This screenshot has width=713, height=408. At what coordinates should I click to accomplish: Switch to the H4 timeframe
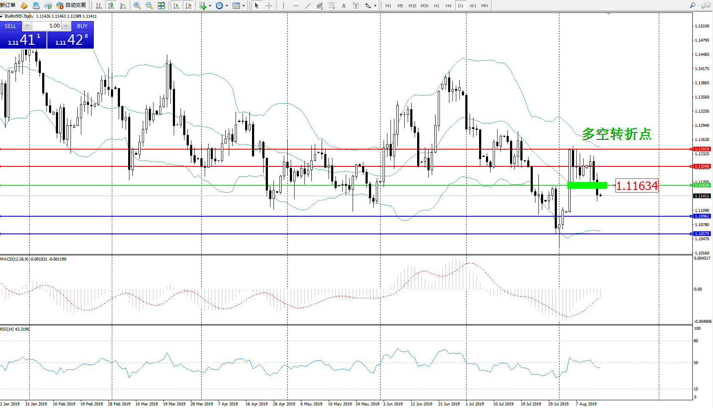(x=448, y=6)
